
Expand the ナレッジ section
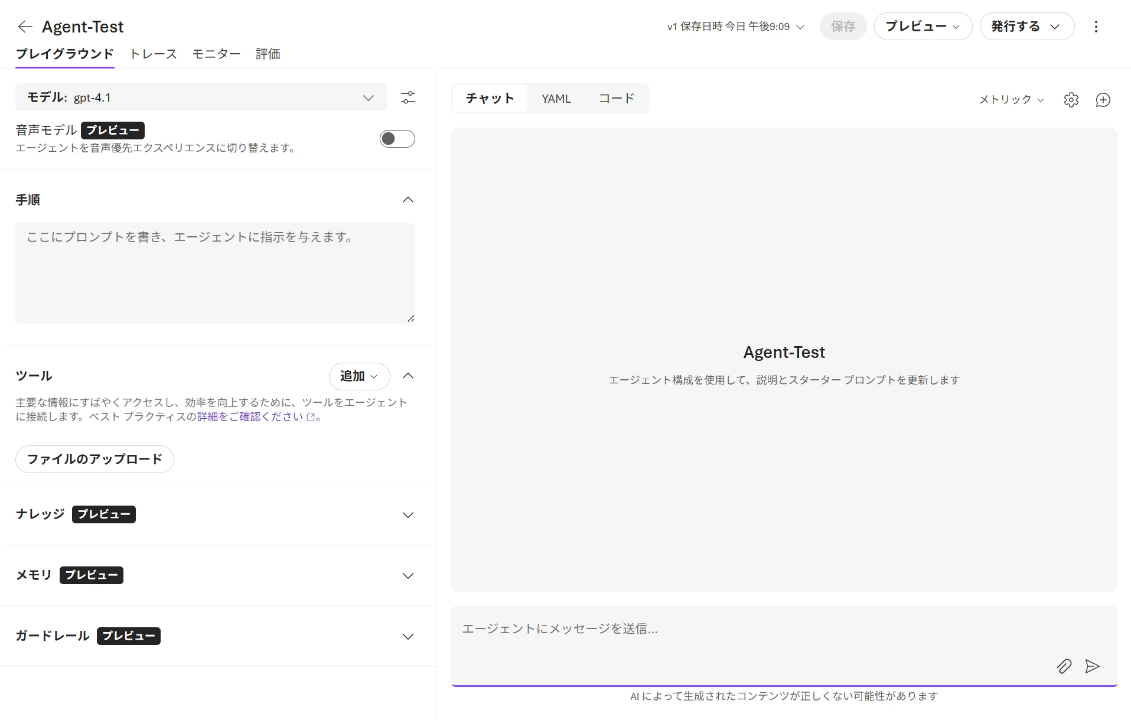click(408, 515)
